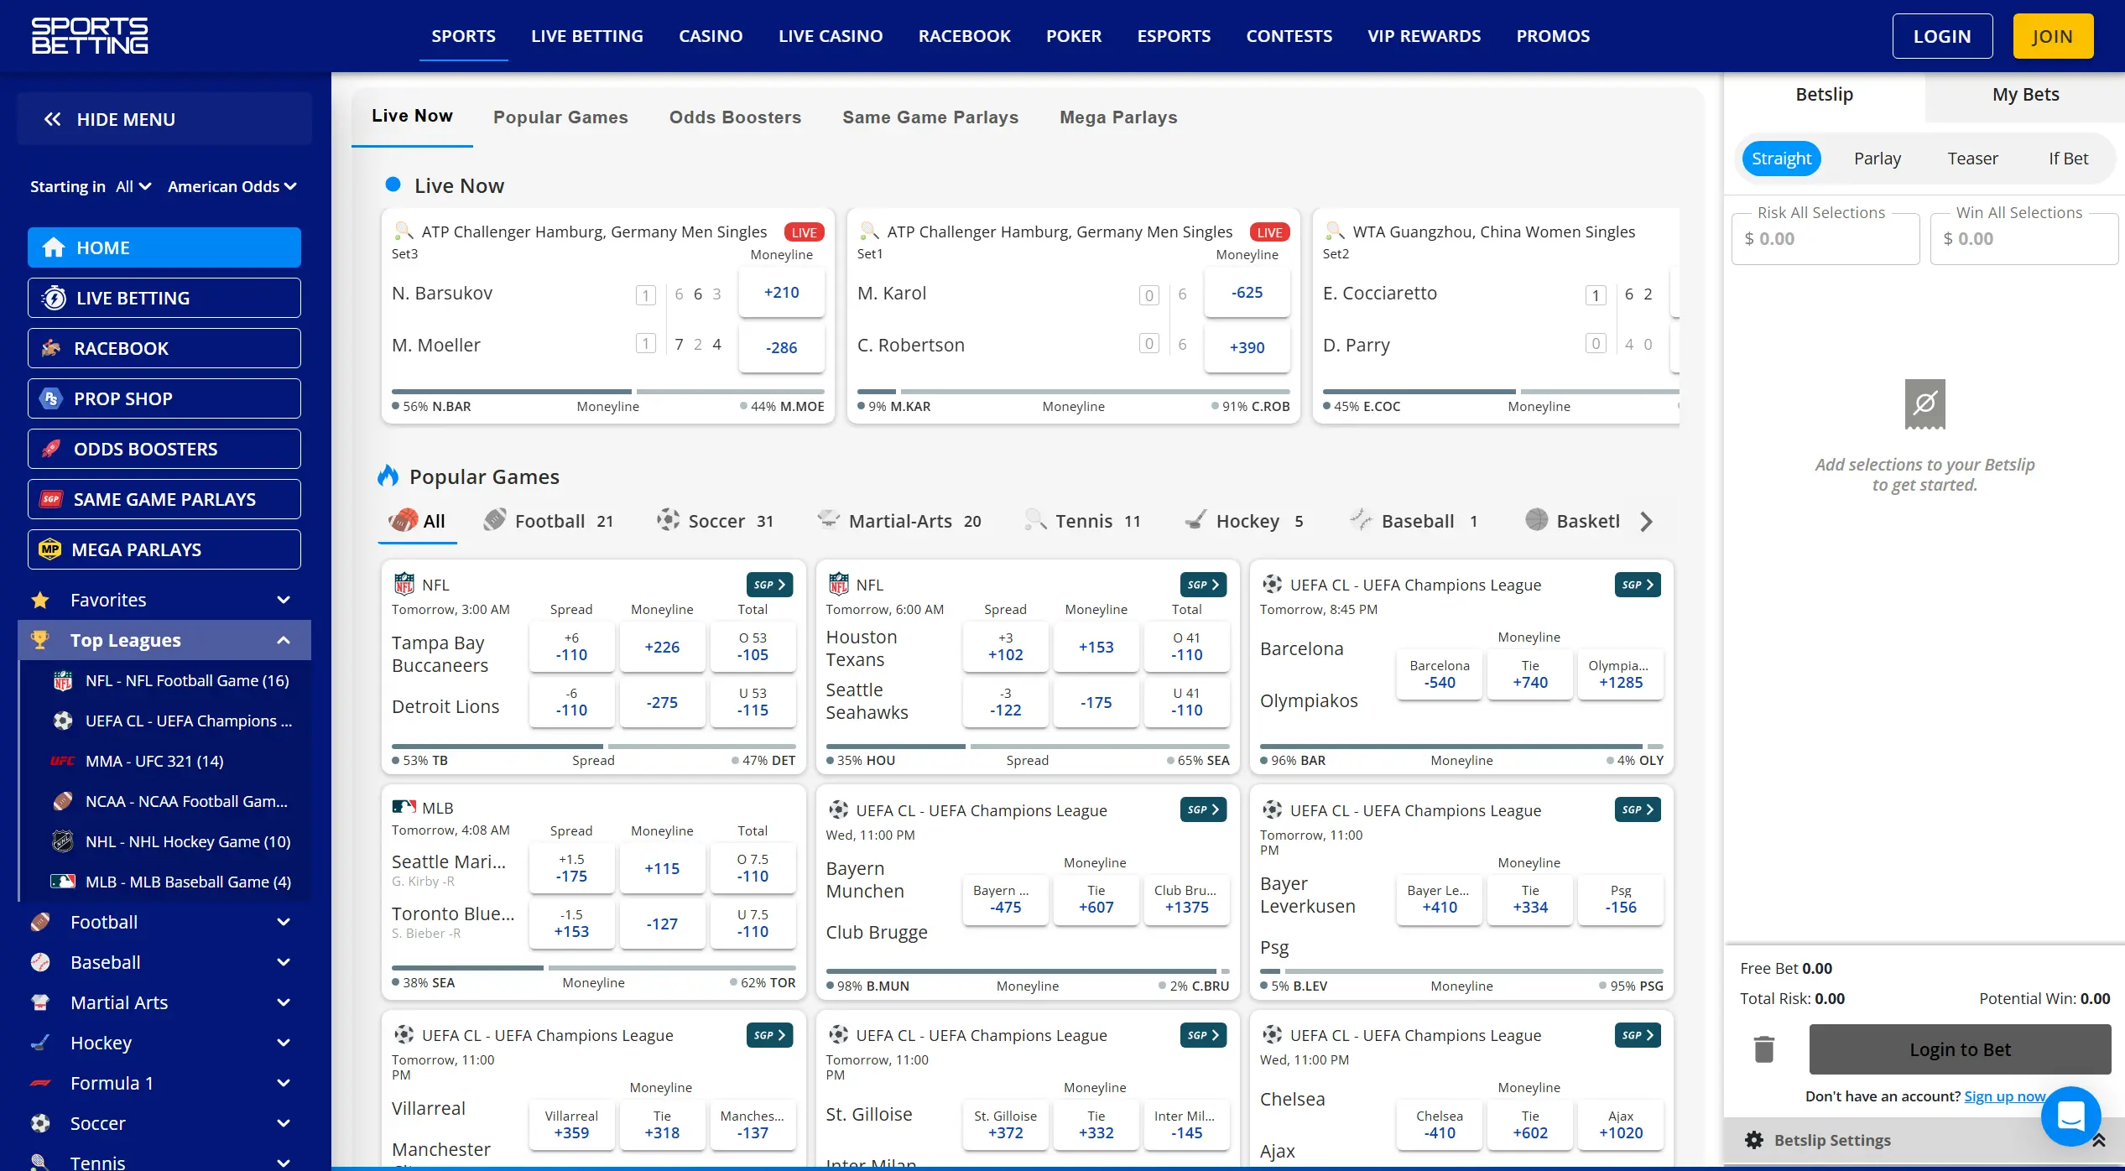
Task: Click the Betslip Settings gear icon
Action: (1754, 1140)
